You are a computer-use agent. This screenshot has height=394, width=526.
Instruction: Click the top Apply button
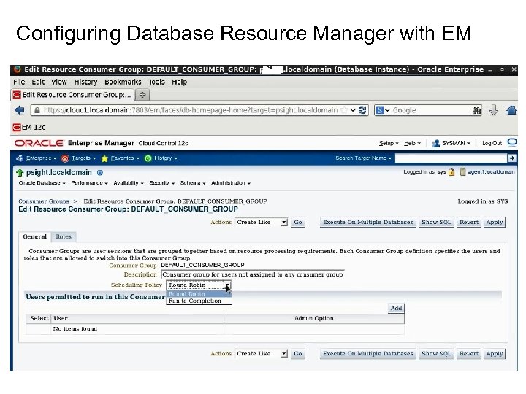click(495, 222)
